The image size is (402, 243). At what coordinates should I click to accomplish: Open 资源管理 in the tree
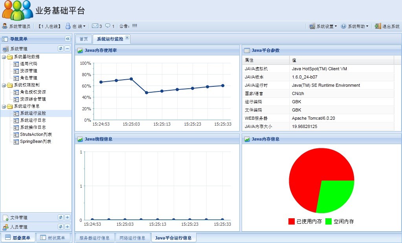(28, 71)
